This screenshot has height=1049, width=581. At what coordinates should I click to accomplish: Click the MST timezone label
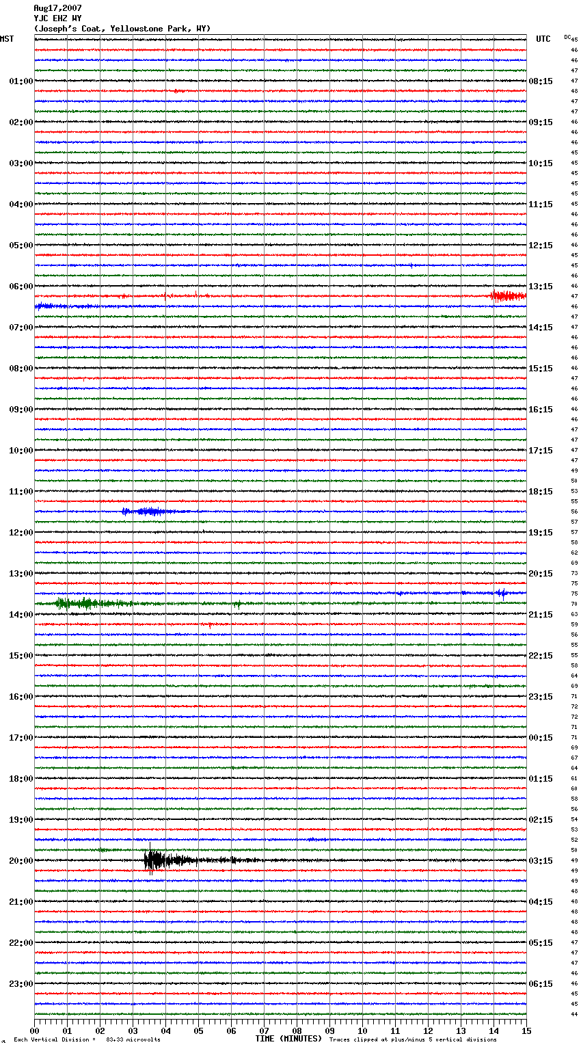pyautogui.click(x=7, y=39)
